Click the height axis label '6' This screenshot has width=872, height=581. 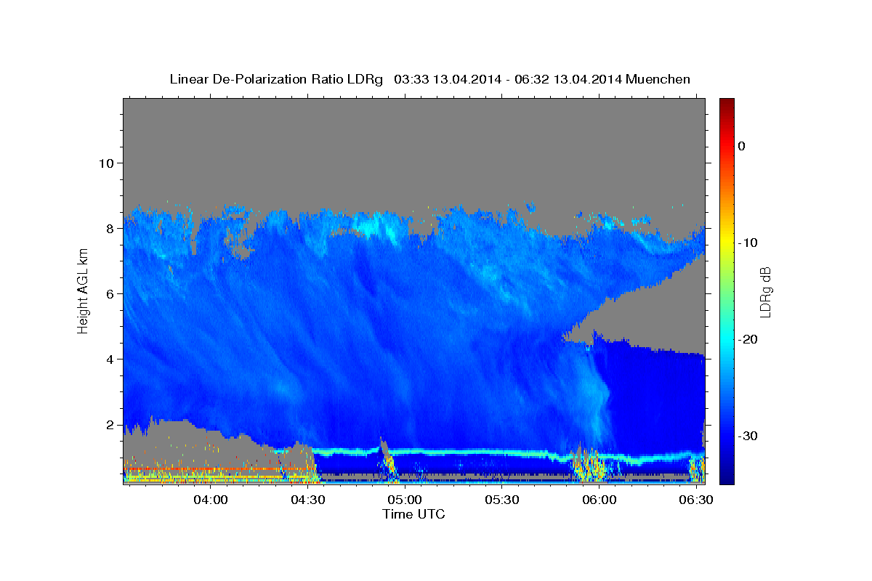110,293
